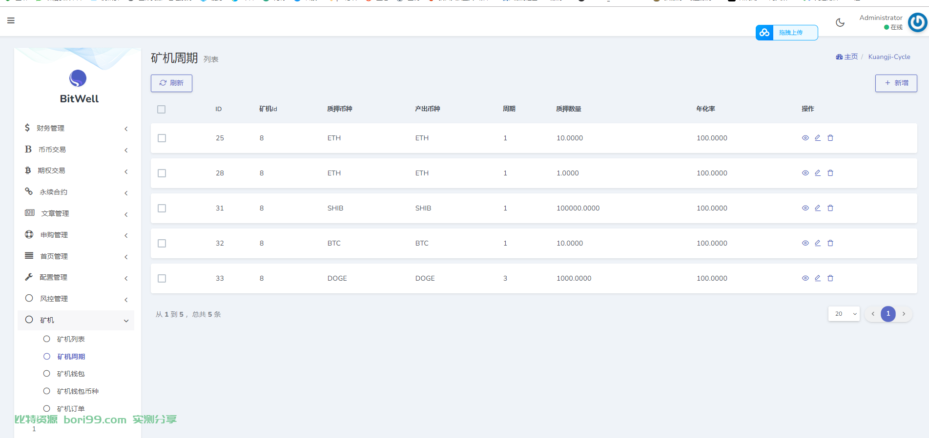Edit the BTC row
Viewport: 929px width, 438px height.
pyautogui.click(x=818, y=243)
